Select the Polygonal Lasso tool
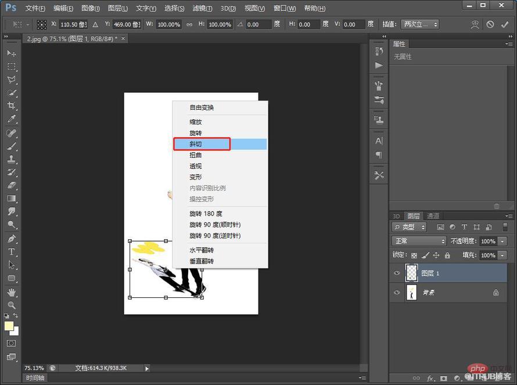The width and height of the screenshot is (517, 385). 12,80
